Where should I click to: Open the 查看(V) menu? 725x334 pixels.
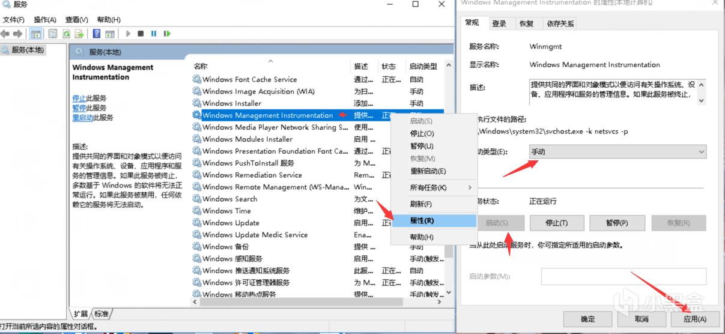tap(76, 20)
